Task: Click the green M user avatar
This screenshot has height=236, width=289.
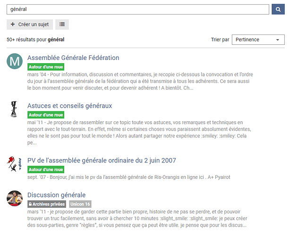Action: pos(15,61)
